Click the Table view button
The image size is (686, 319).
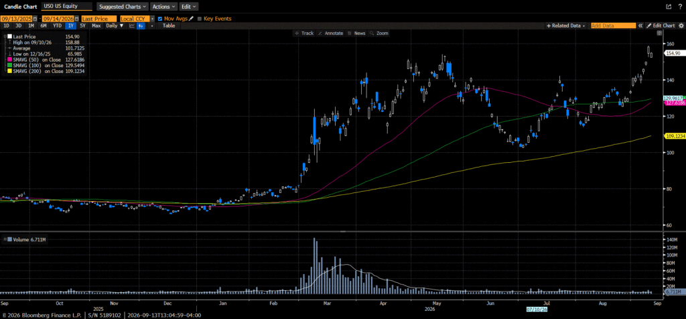coord(169,26)
